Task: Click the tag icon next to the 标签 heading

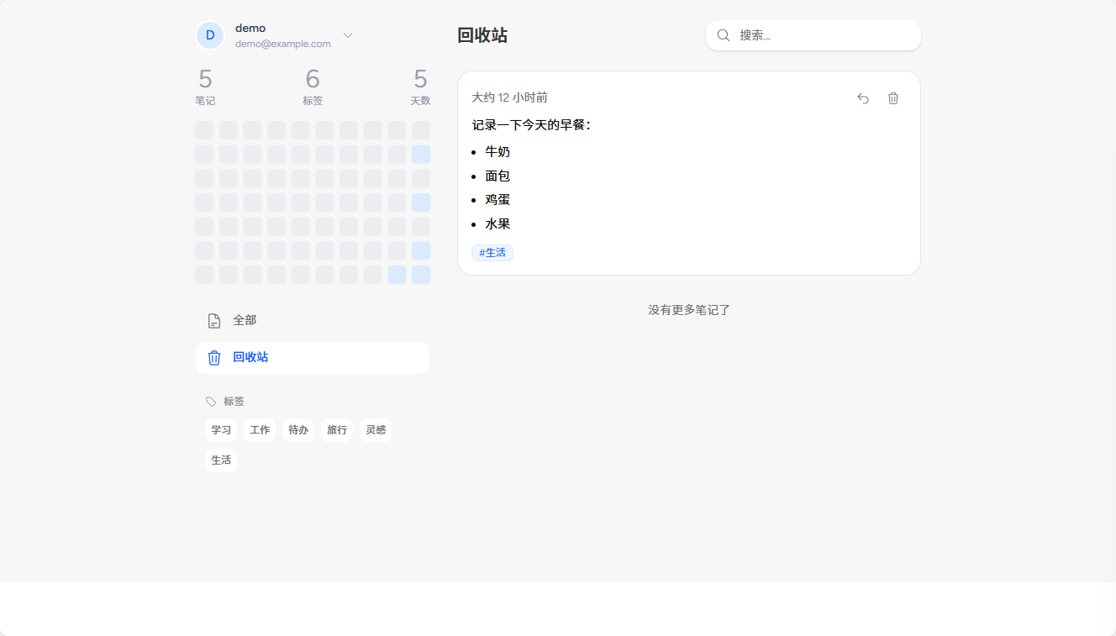Action: [210, 401]
